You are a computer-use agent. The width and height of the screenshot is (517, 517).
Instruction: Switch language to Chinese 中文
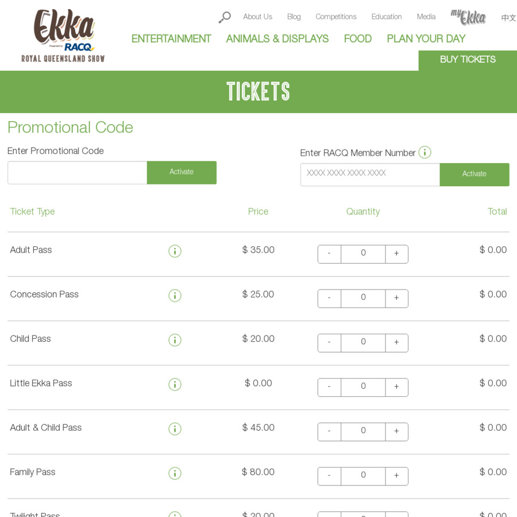508,17
